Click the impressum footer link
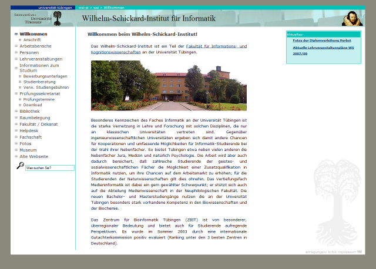 tap(347, 252)
